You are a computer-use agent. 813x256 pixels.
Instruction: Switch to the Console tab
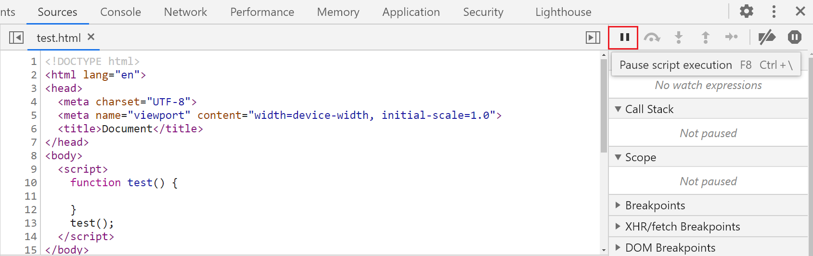(120, 12)
